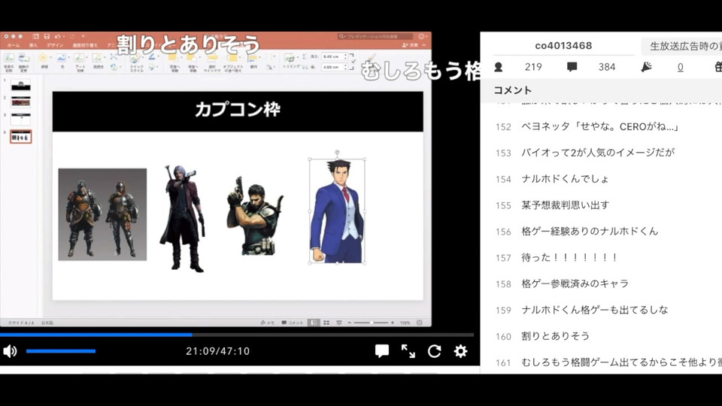The image size is (722, 406).
Task: Toggle Notes (メモ) pane
Action: tap(268, 323)
